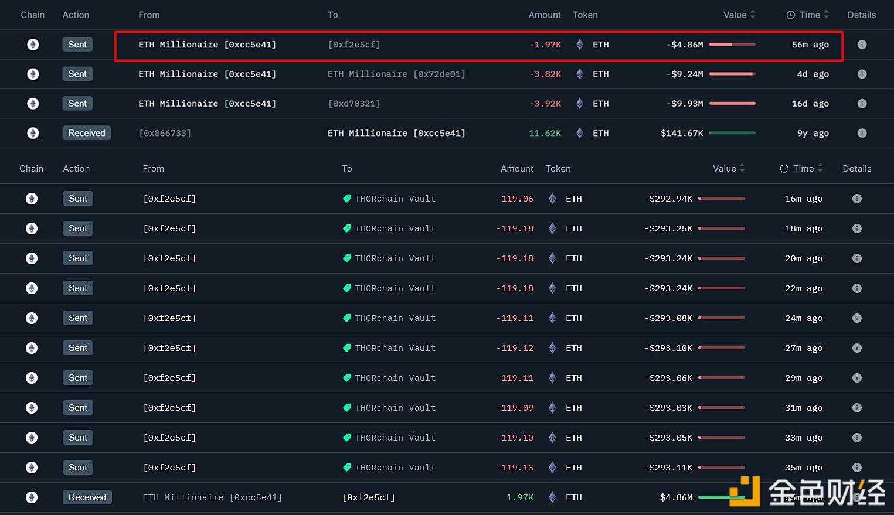Open address 0xf2e5cf in first row's To column
This screenshot has width=894, height=515.
[354, 45]
